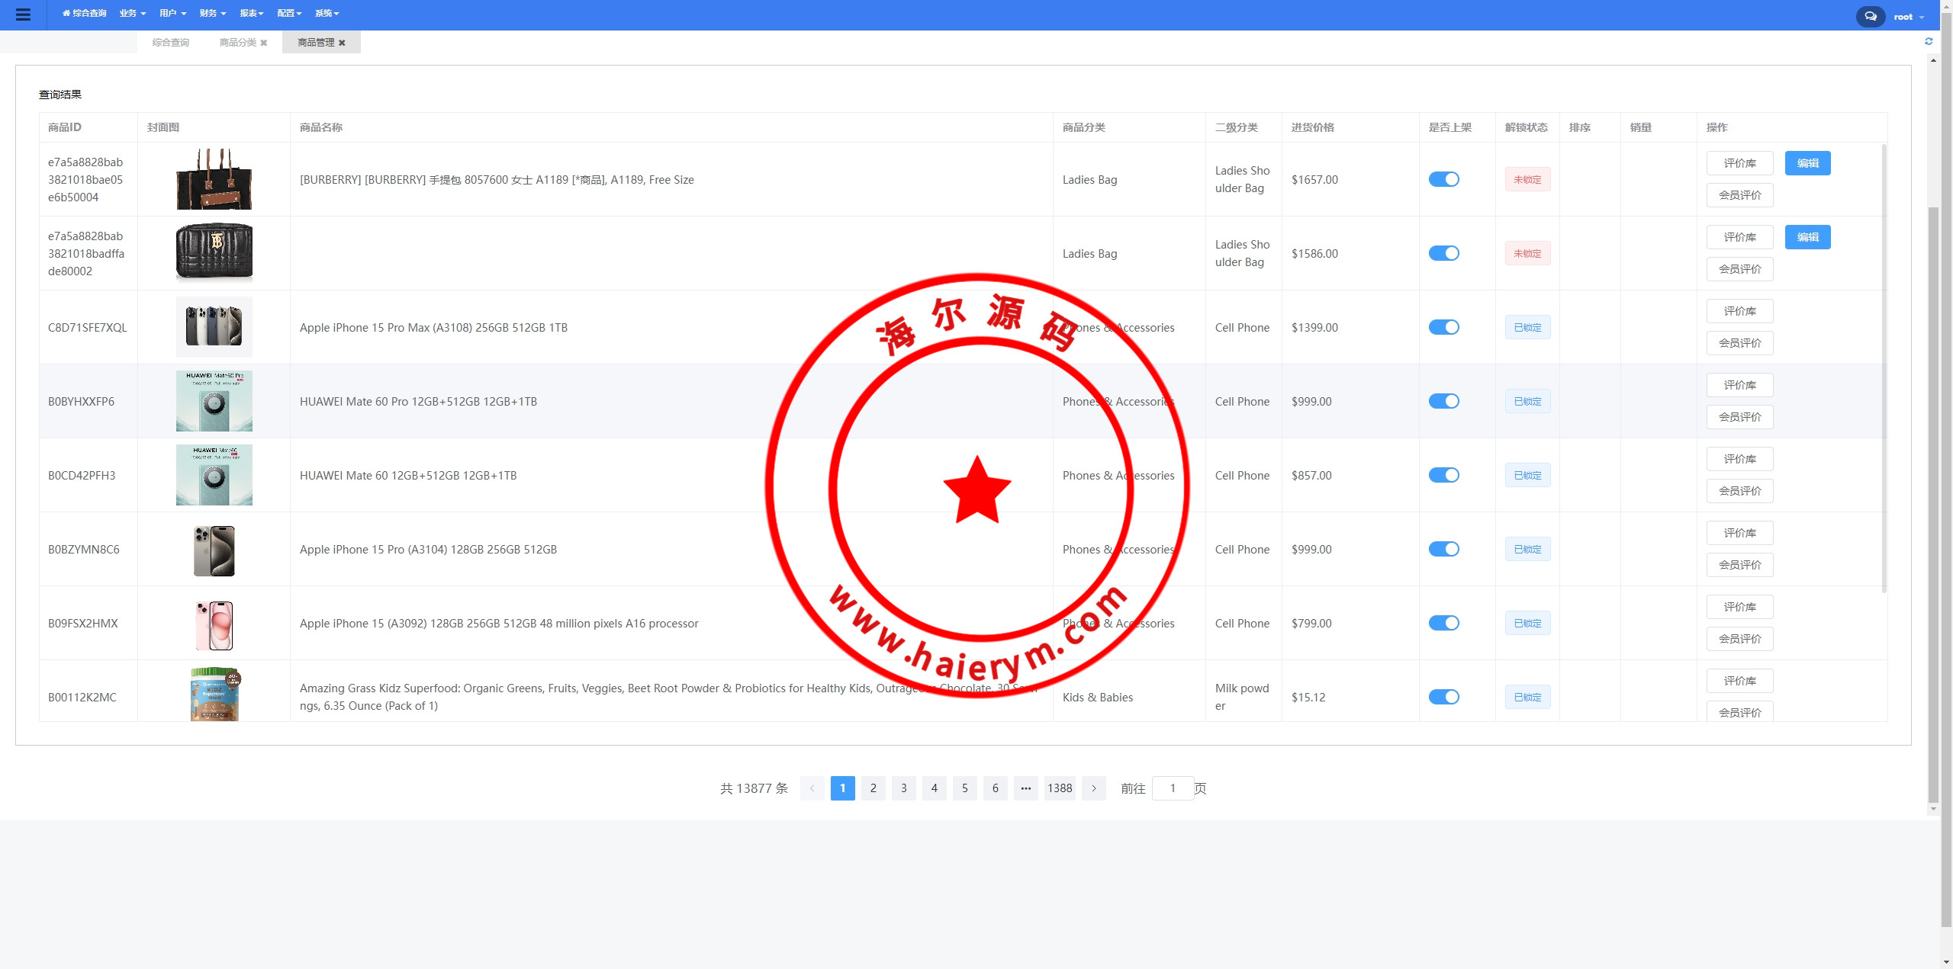The width and height of the screenshot is (1953, 969).
Task: Open the root user dropdown
Action: (x=1908, y=17)
